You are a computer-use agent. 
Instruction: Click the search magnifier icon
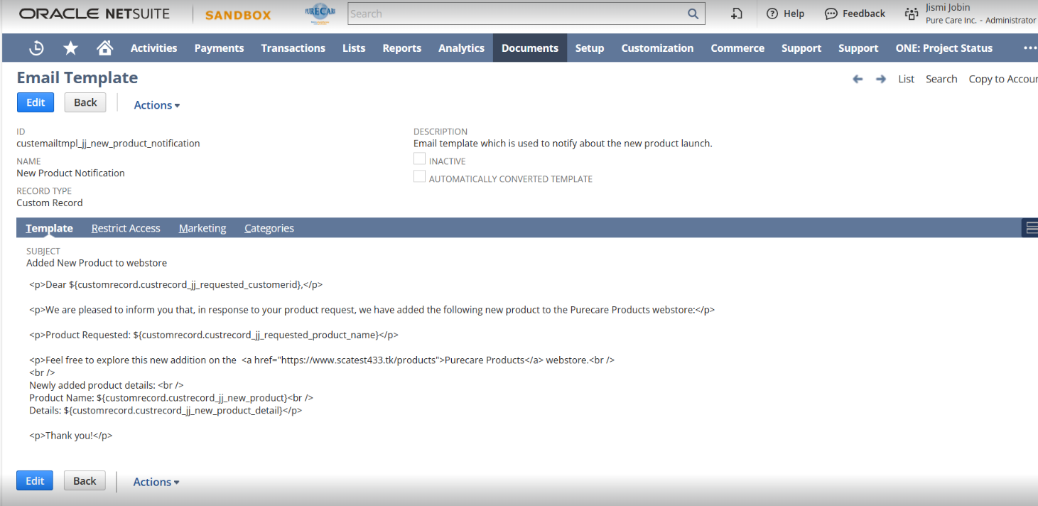tap(693, 14)
